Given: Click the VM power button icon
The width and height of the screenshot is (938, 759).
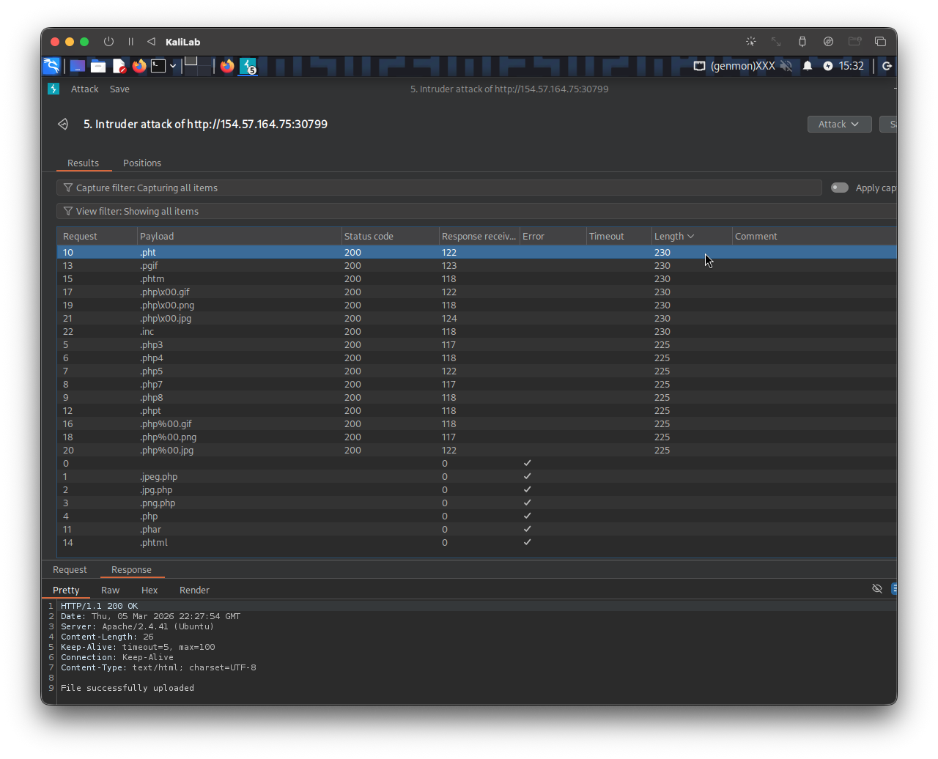Looking at the screenshot, I should pos(108,42).
